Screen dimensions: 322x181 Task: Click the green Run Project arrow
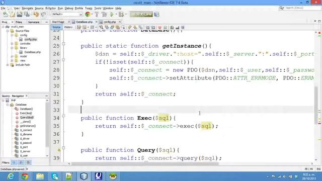coord(112,15)
